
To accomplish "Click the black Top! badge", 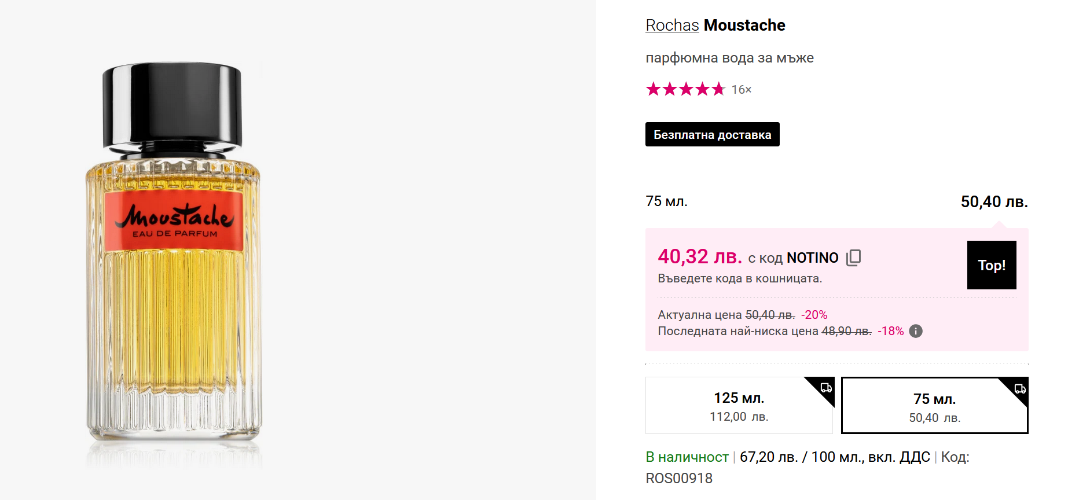I will 992,265.
